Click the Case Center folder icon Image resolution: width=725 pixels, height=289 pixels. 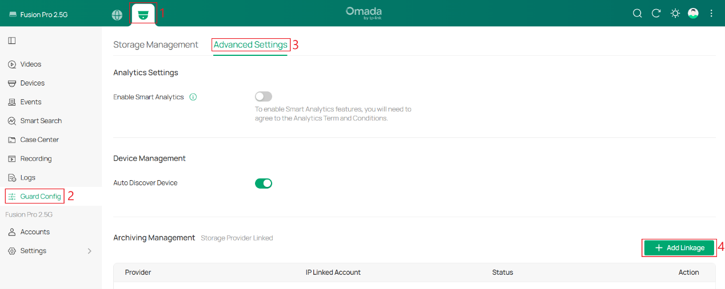click(12, 140)
